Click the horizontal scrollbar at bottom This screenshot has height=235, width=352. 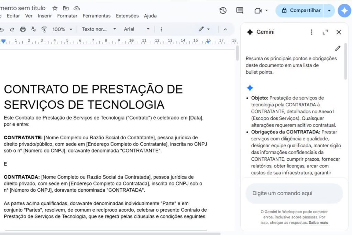[x=110, y=234]
